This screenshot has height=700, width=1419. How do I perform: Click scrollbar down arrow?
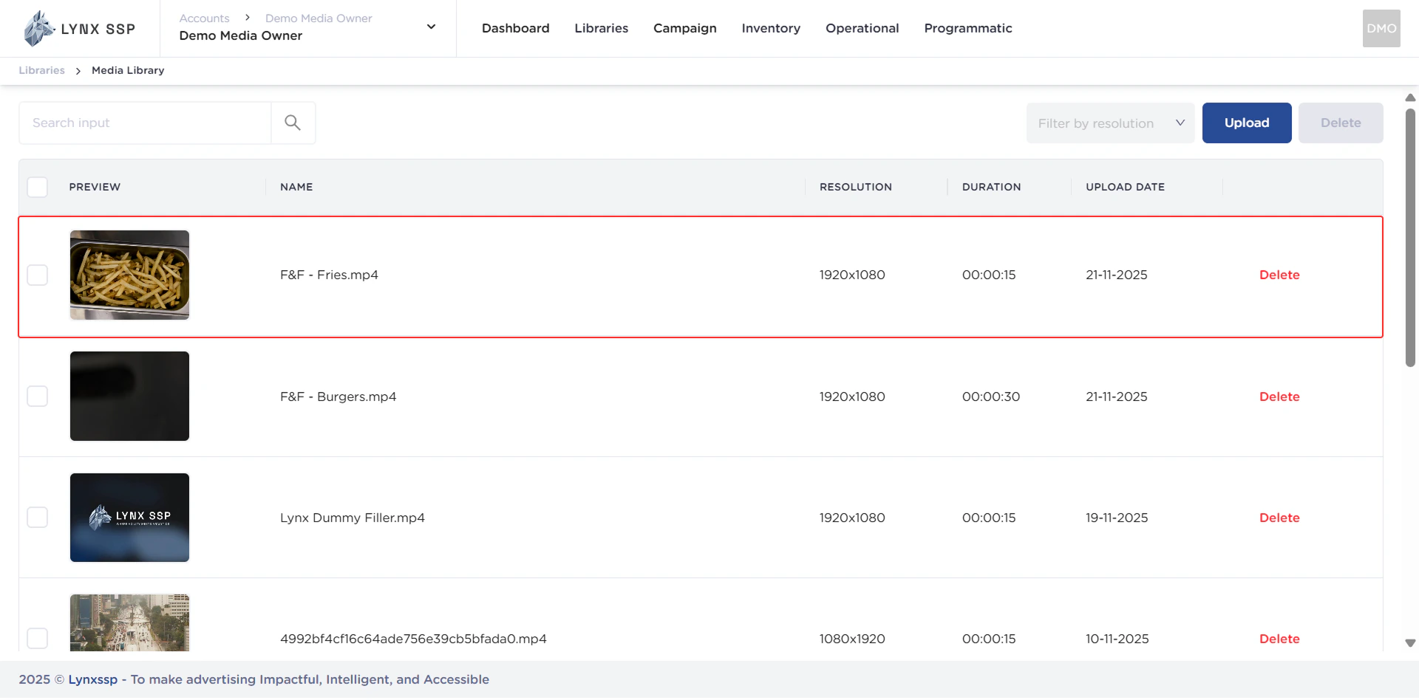pos(1410,643)
